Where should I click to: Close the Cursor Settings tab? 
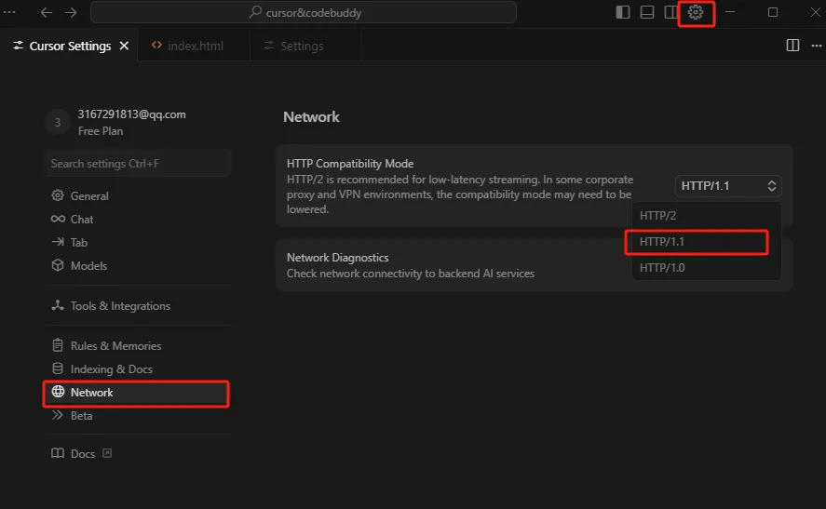pos(124,46)
